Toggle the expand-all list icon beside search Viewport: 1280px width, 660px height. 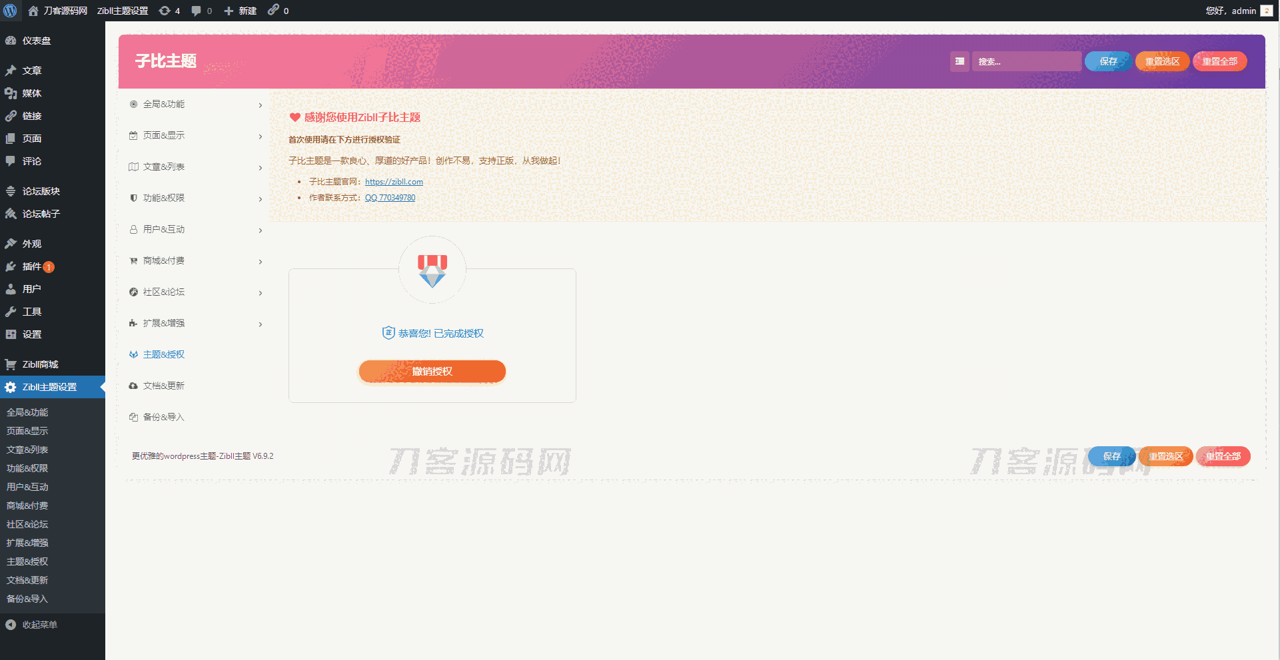[x=960, y=61]
